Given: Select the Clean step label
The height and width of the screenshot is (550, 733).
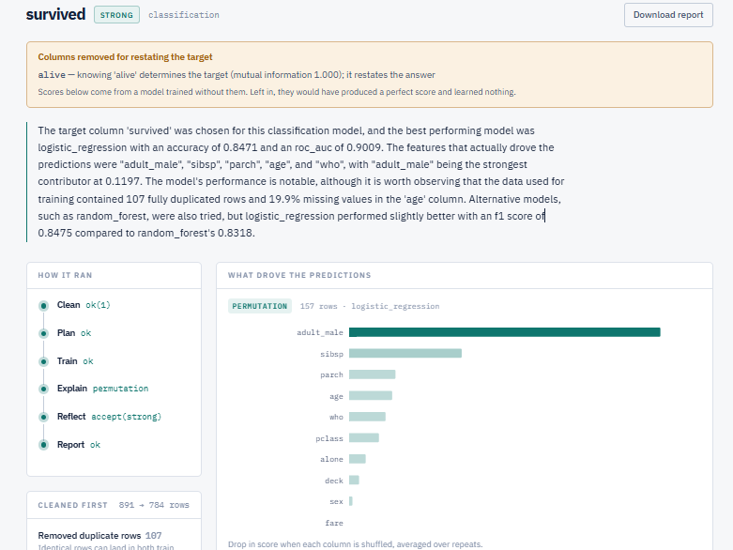Looking at the screenshot, I should [69, 305].
